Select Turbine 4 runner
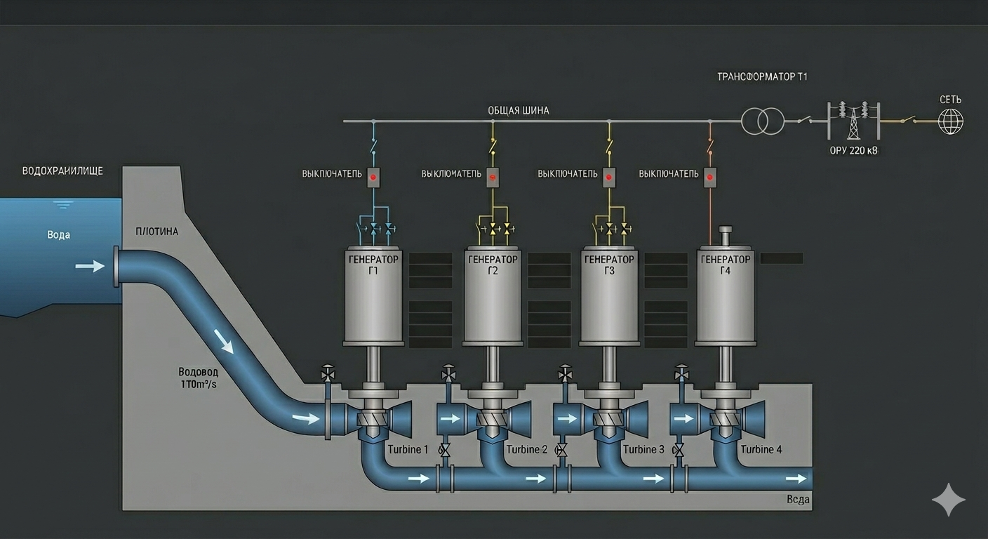Image resolution: width=988 pixels, height=539 pixels. click(x=726, y=419)
